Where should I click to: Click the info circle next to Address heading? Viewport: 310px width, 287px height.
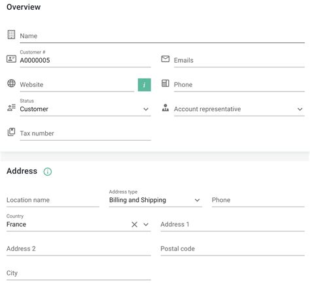point(48,171)
